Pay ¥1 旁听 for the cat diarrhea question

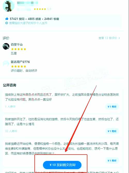click(x=112, y=161)
